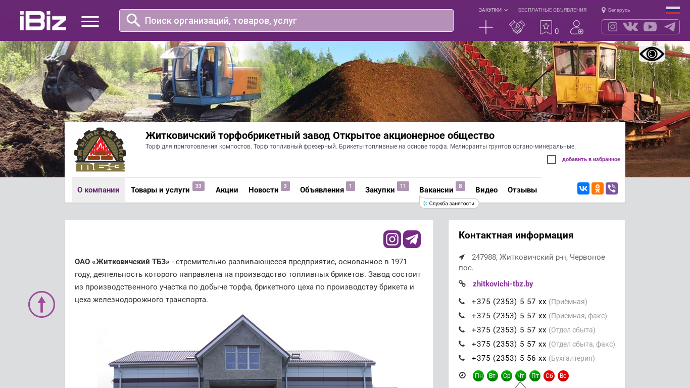Select Friday 'Пт' schedule circle
Viewport: 690px width, 388px height.
coord(535,376)
